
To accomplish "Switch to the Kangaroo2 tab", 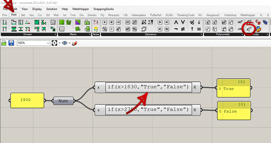I will point(213,15).
